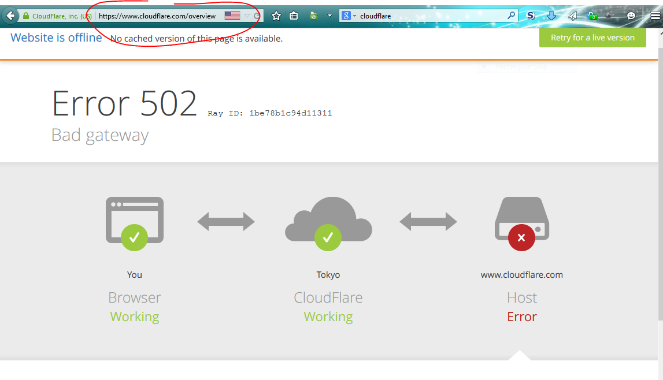Click the paper plane send icon
Screen dimensions: 663x380
(x=572, y=16)
